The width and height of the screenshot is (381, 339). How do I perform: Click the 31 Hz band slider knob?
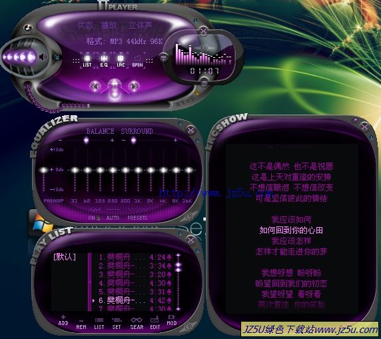75,170
